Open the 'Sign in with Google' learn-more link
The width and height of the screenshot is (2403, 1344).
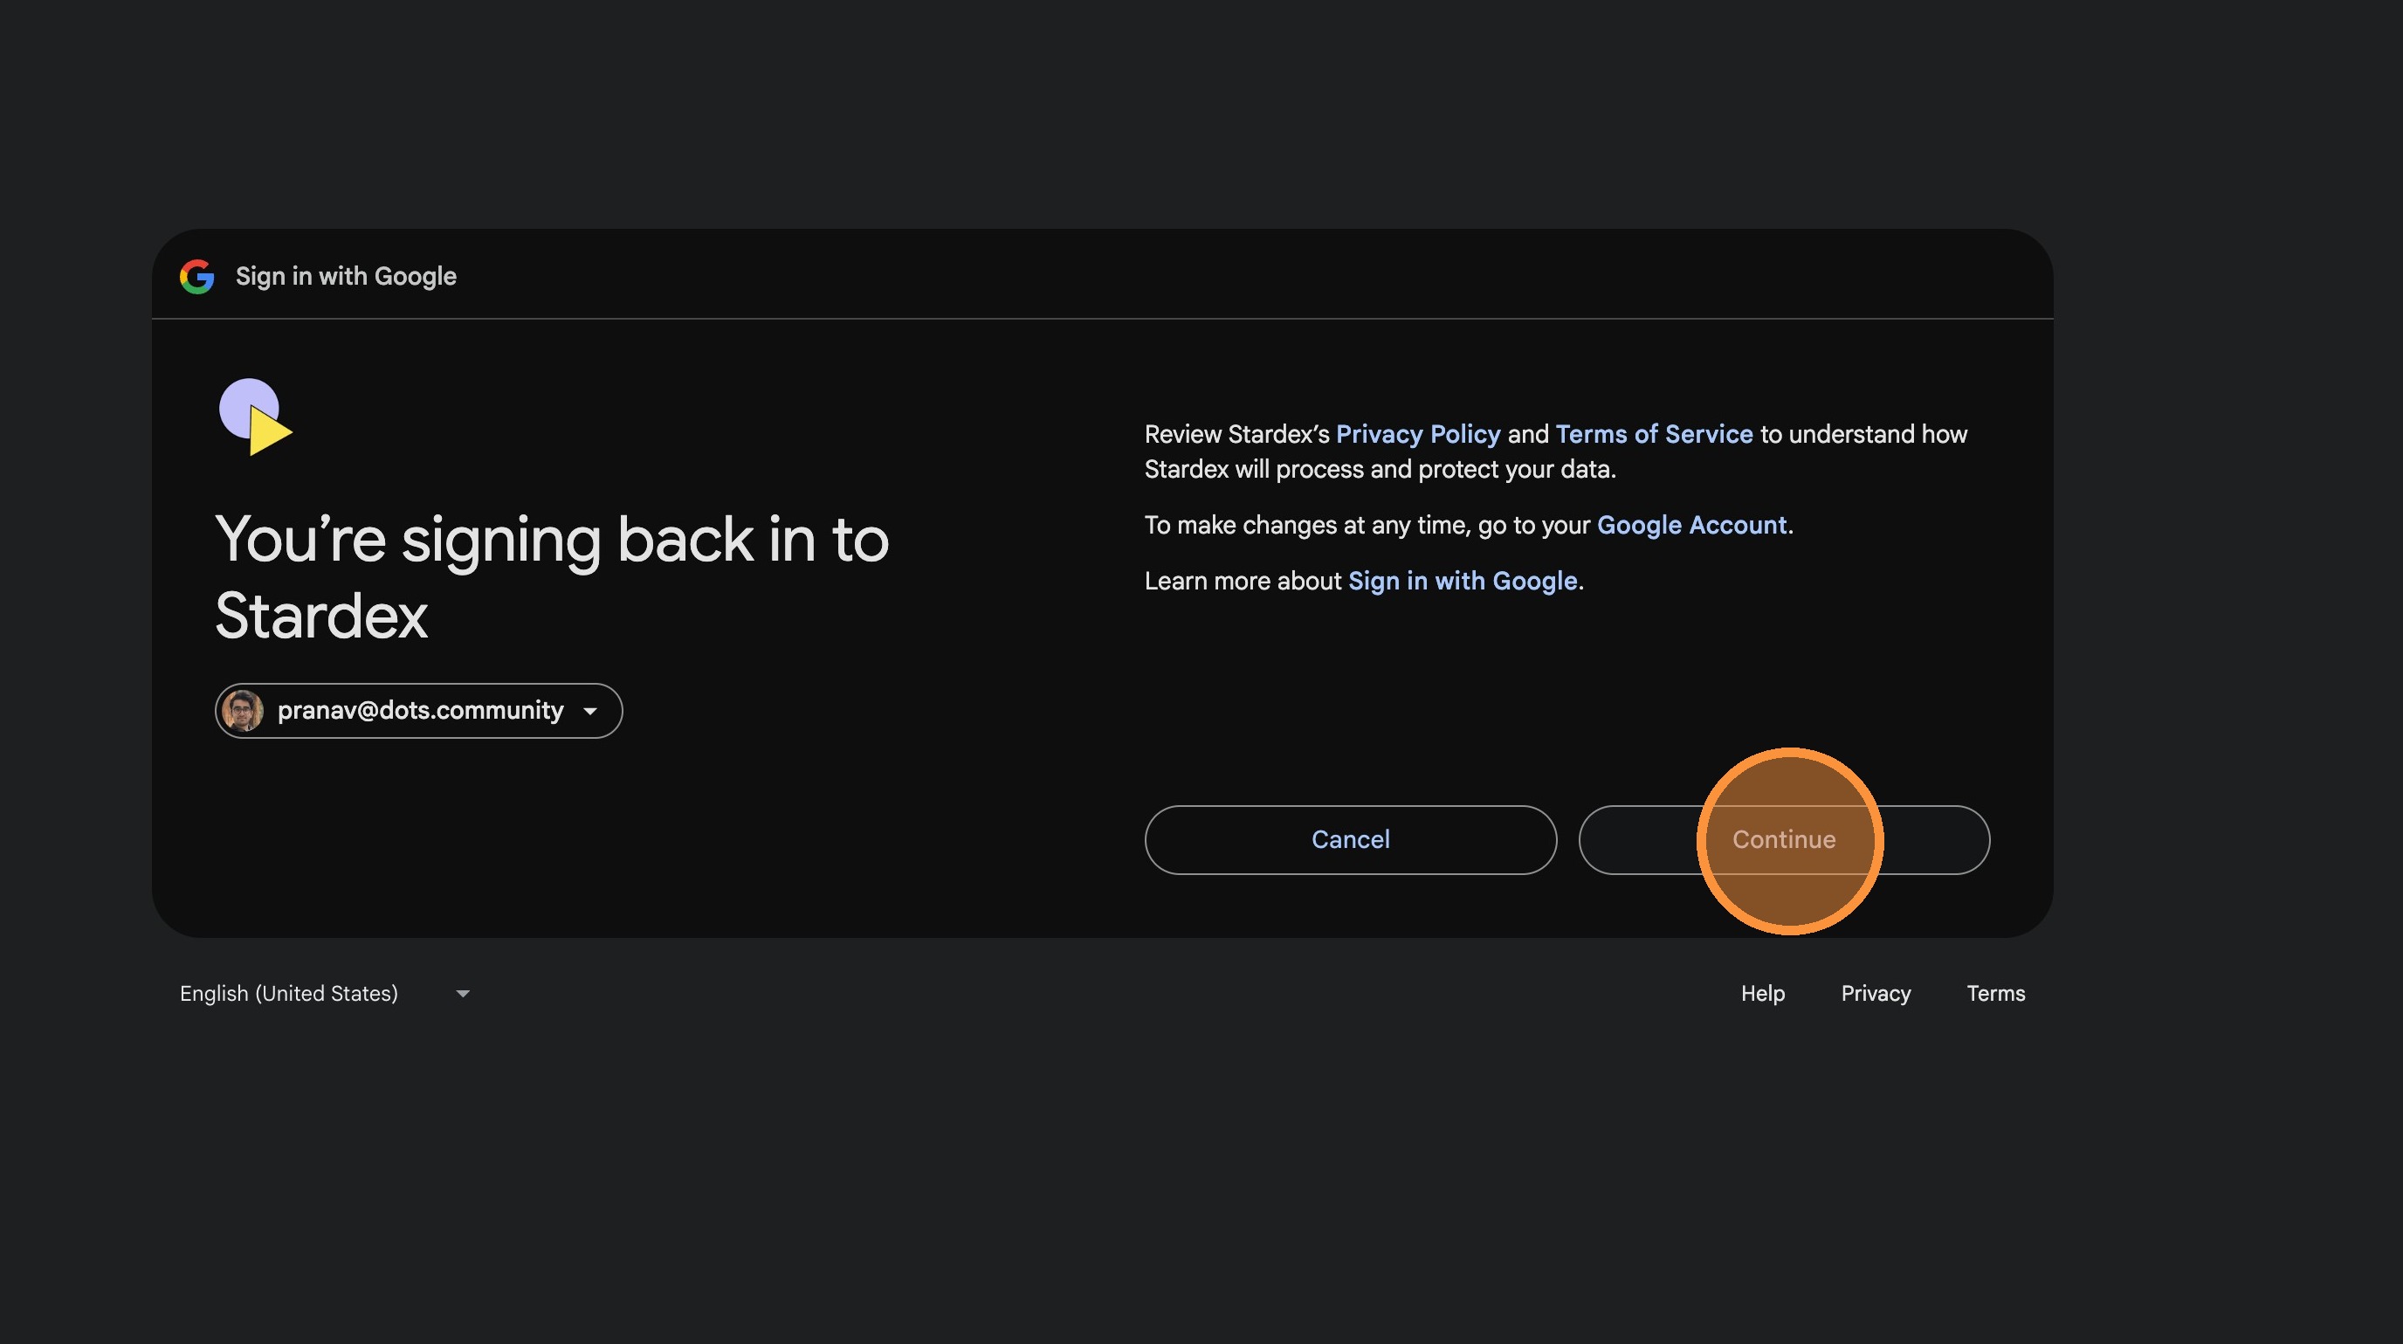[x=1462, y=581]
